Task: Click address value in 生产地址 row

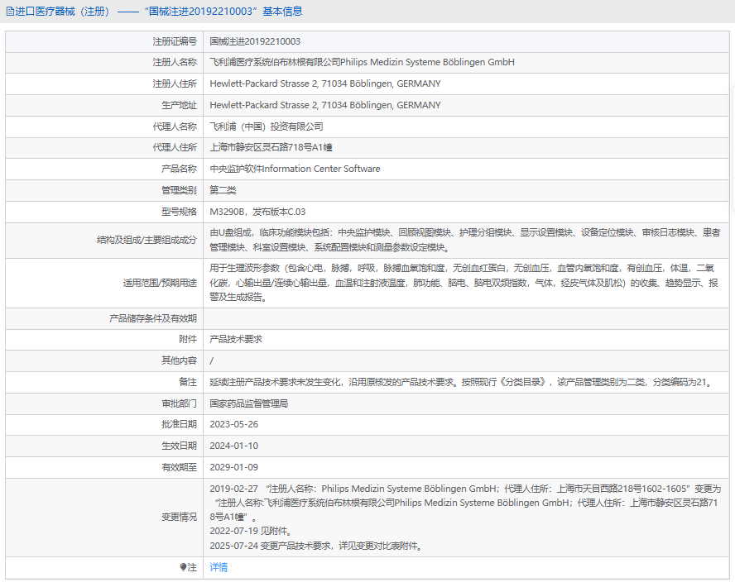Action: [x=324, y=105]
